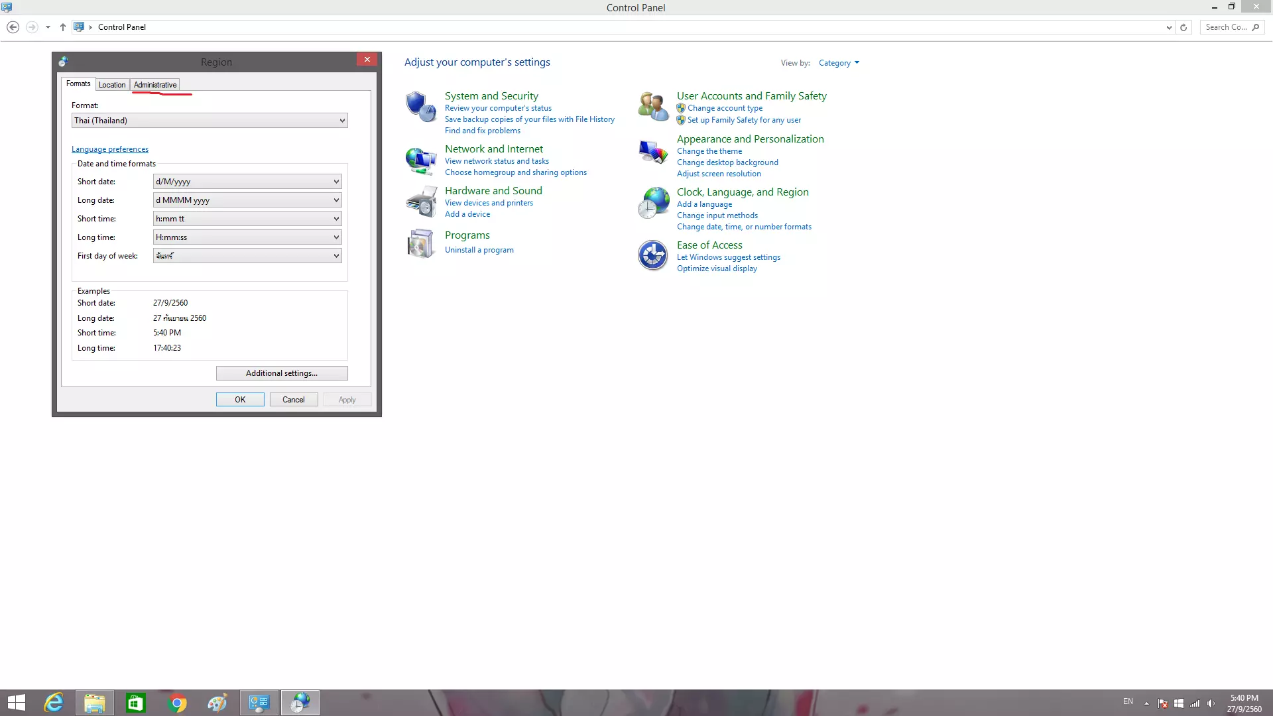Click the Programs category icon
This screenshot has width=1273, height=716.
click(420, 243)
